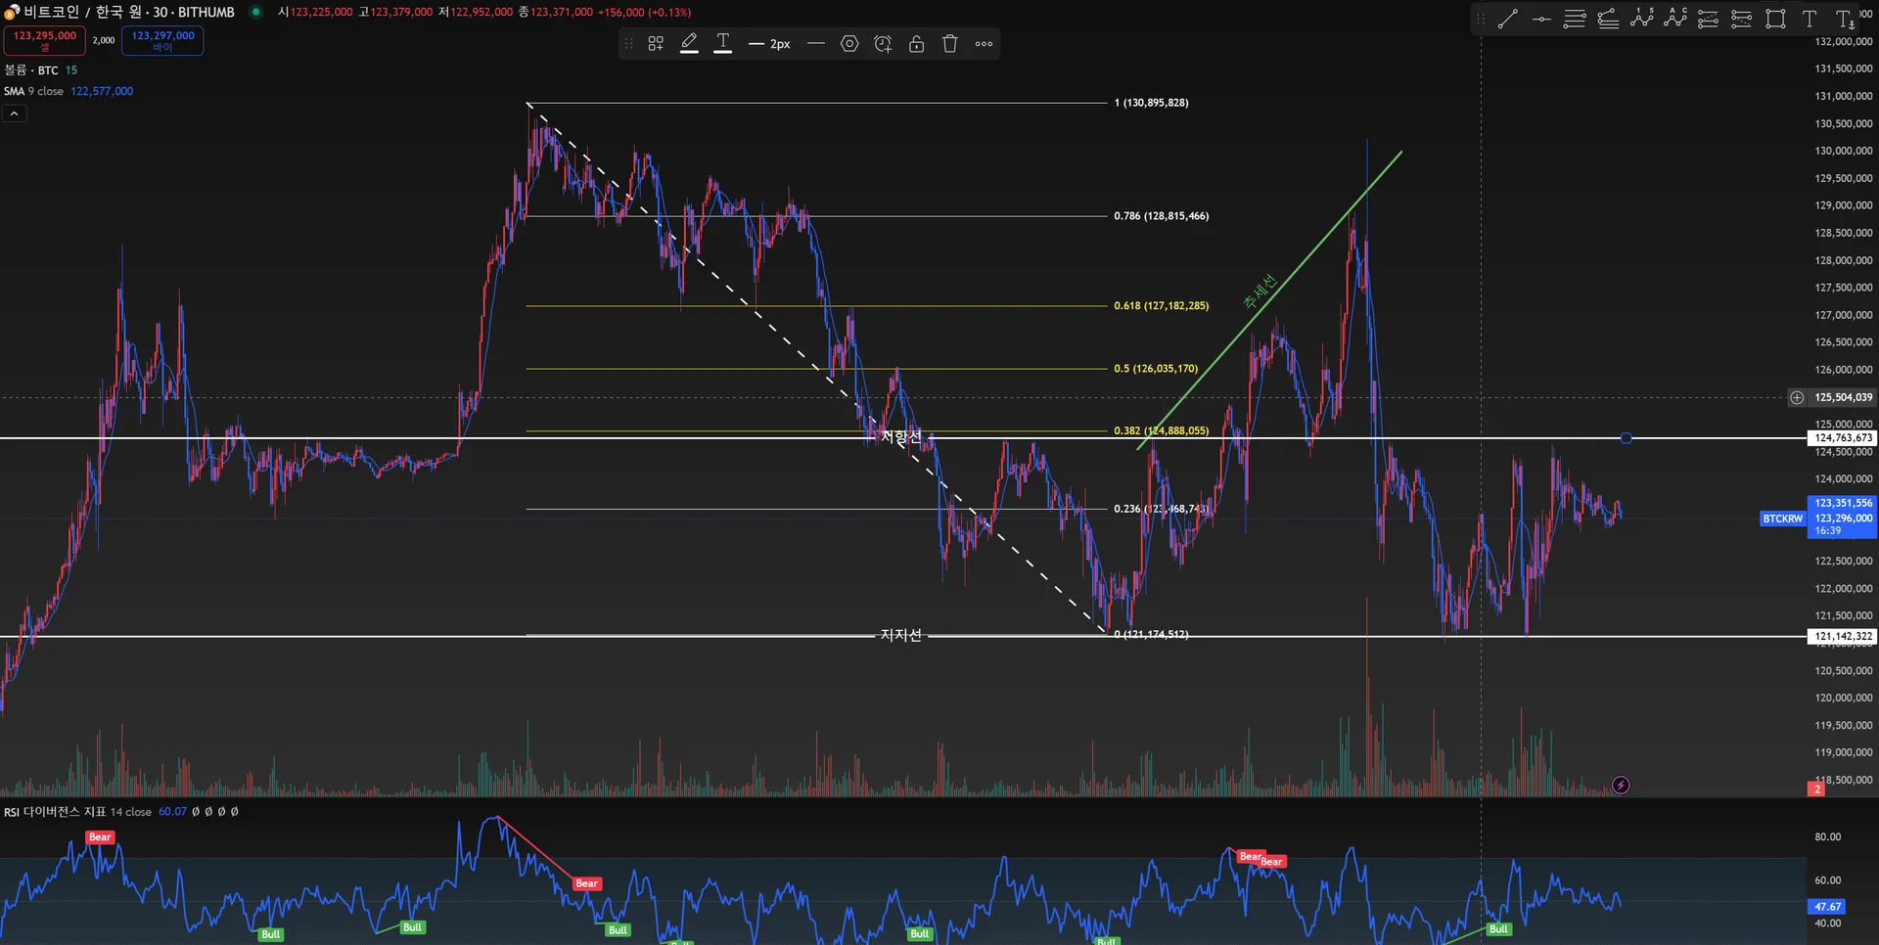Grab the favorites drawing toolbar handle
The height and width of the screenshot is (945, 1879).
pyautogui.click(x=1481, y=19)
